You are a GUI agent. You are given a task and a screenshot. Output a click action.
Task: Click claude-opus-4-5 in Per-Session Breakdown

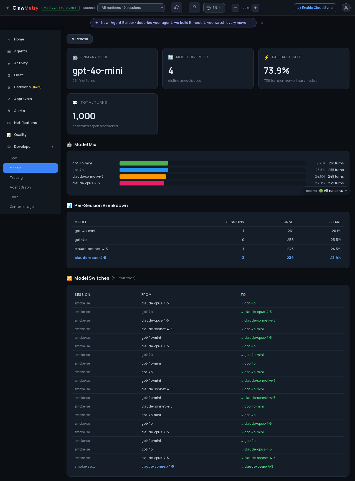click(x=90, y=258)
